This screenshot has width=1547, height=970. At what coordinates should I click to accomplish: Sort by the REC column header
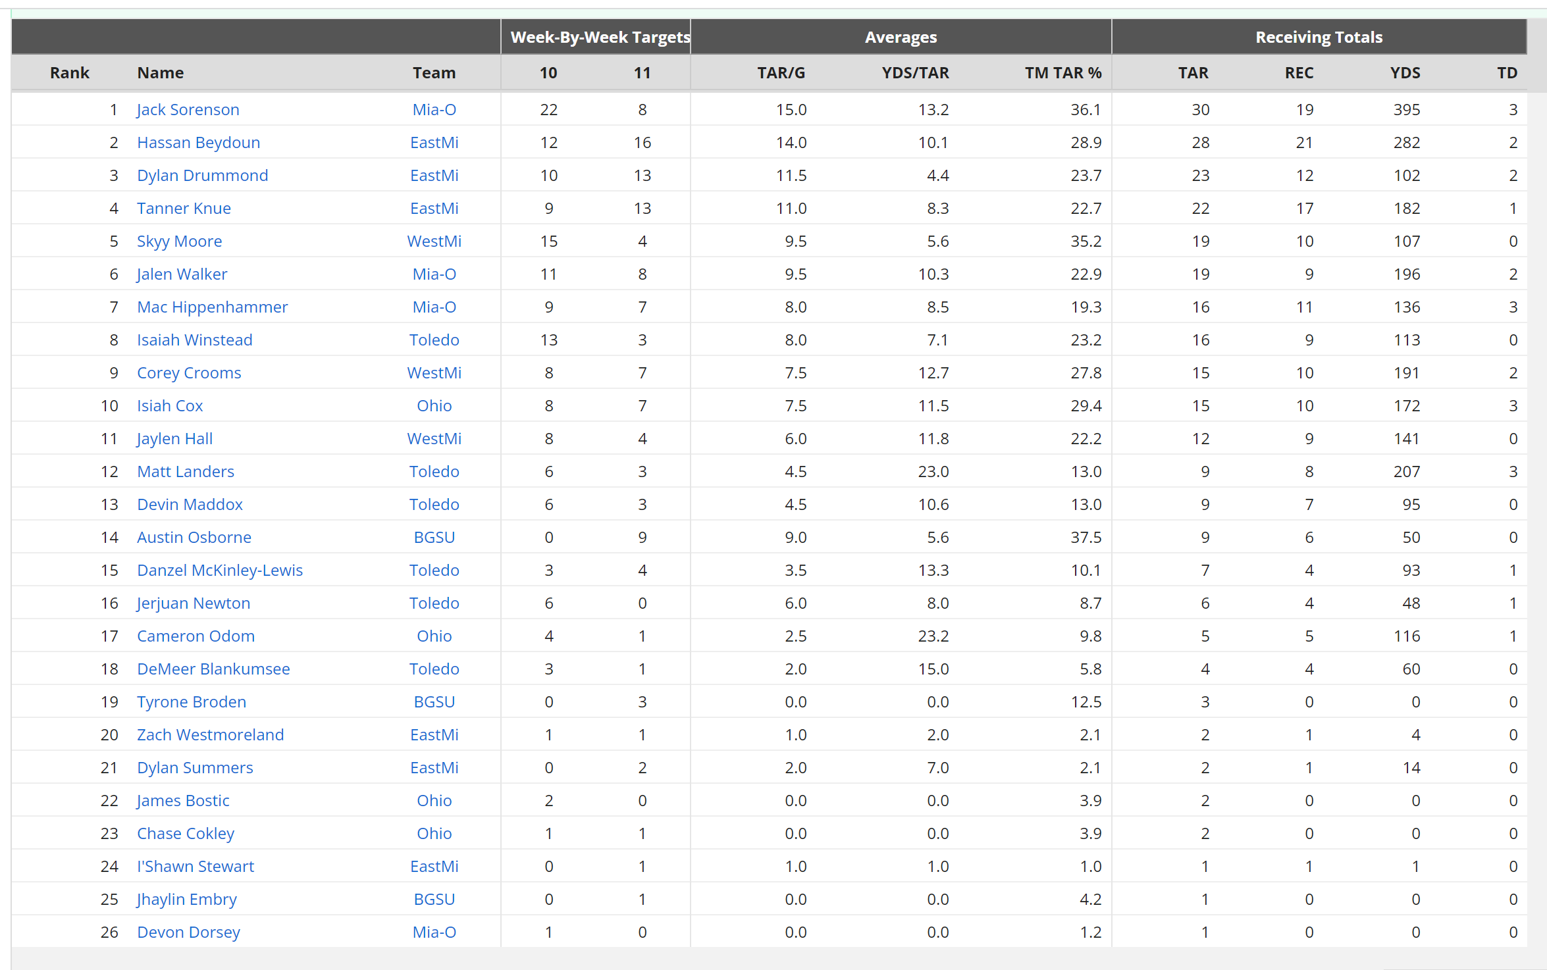(1299, 72)
